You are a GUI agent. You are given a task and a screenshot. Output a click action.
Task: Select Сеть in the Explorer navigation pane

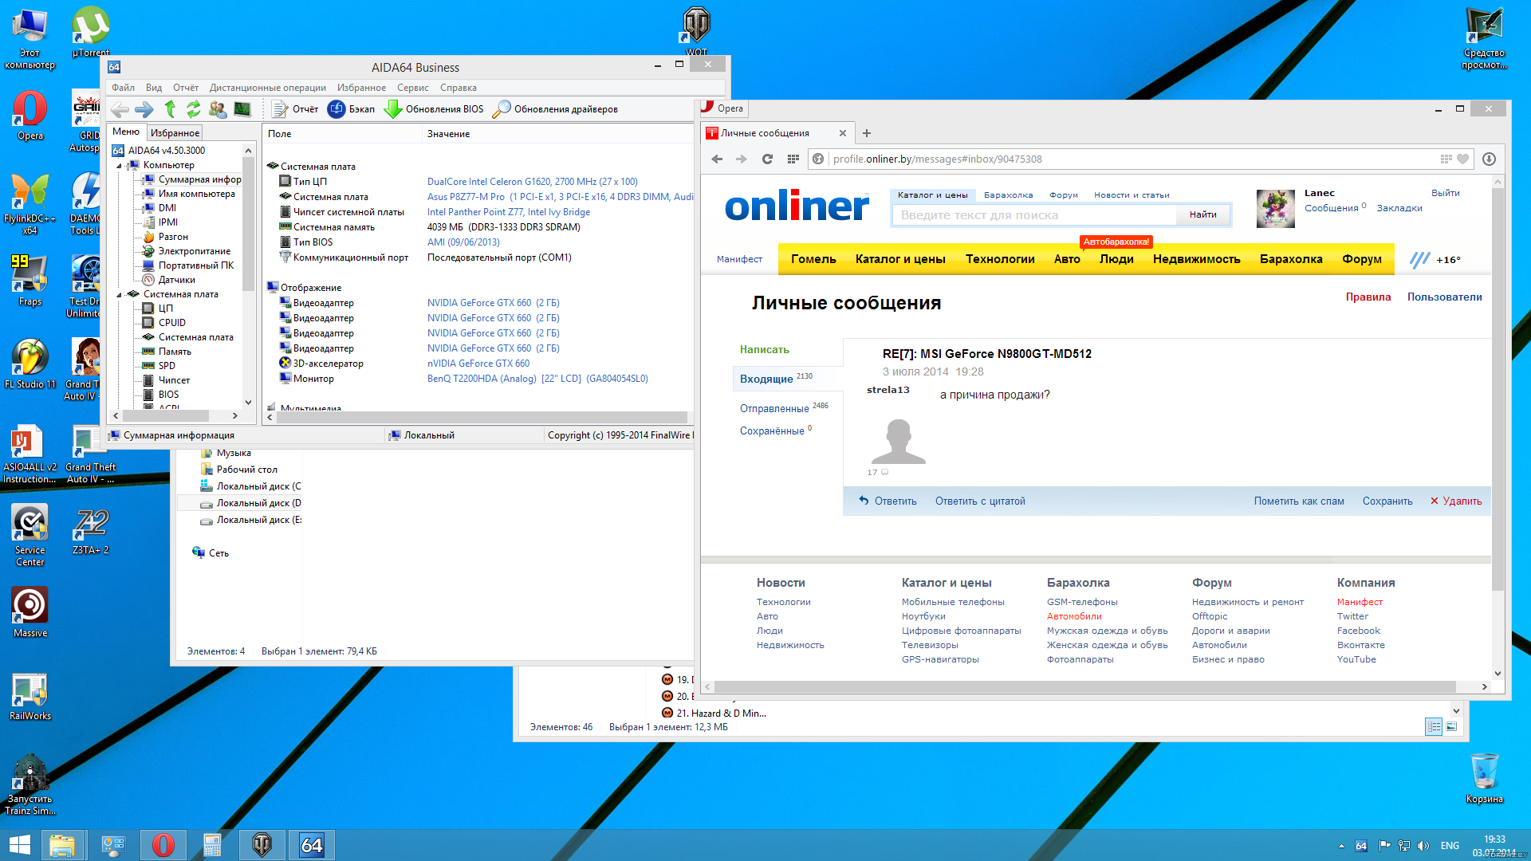[211, 552]
